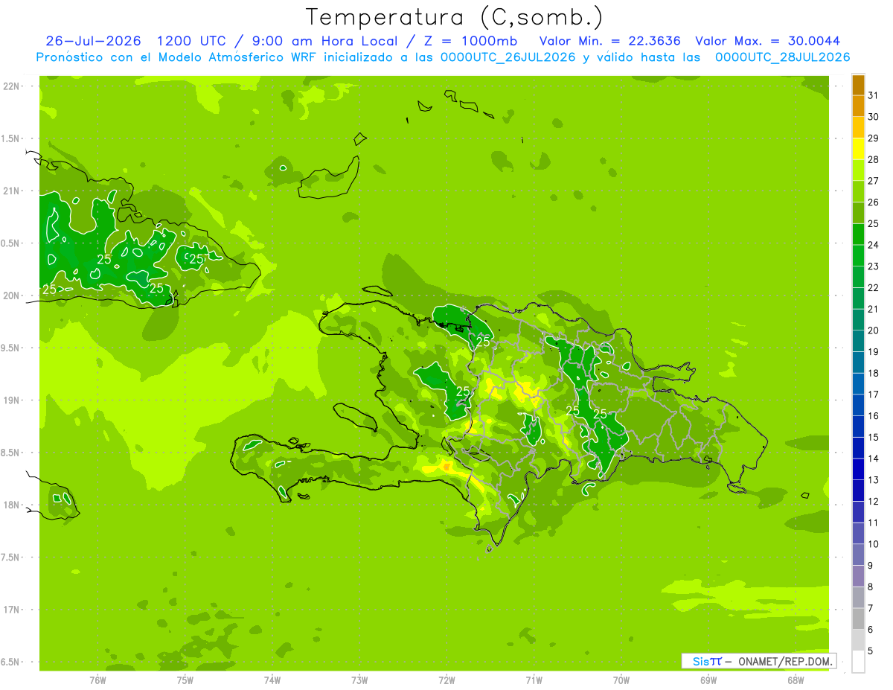
Task: Click legend value 10
Action: pyautogui.click(x=873, y=544)
